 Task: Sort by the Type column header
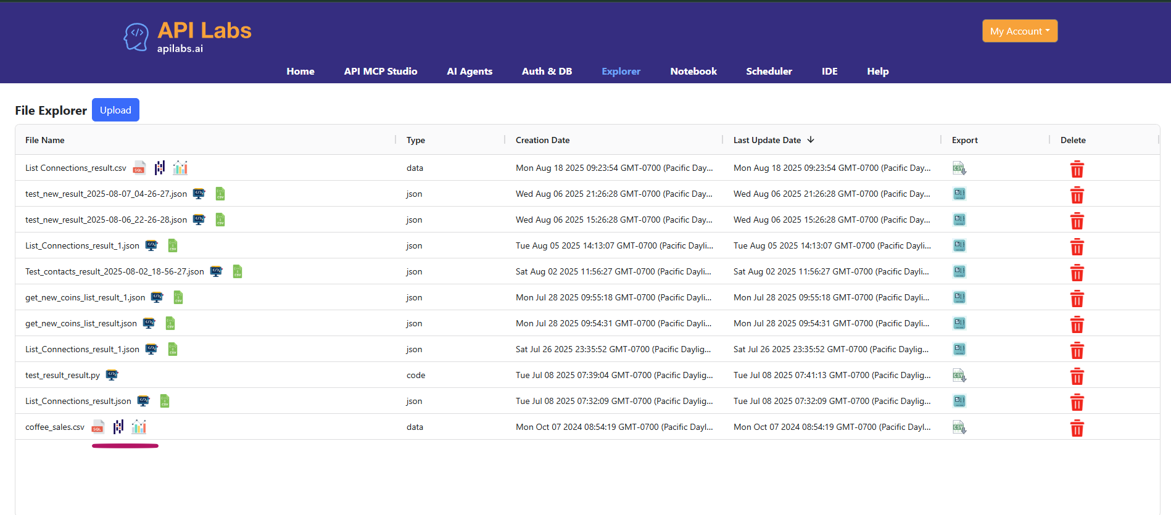pos(416,140)
